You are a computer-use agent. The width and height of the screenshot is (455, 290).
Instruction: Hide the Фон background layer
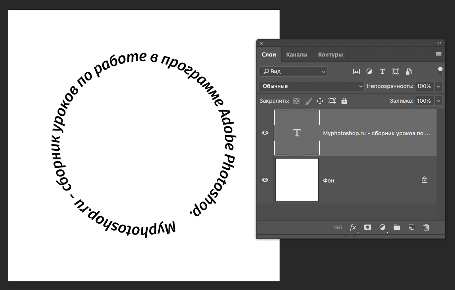[265, 180]
